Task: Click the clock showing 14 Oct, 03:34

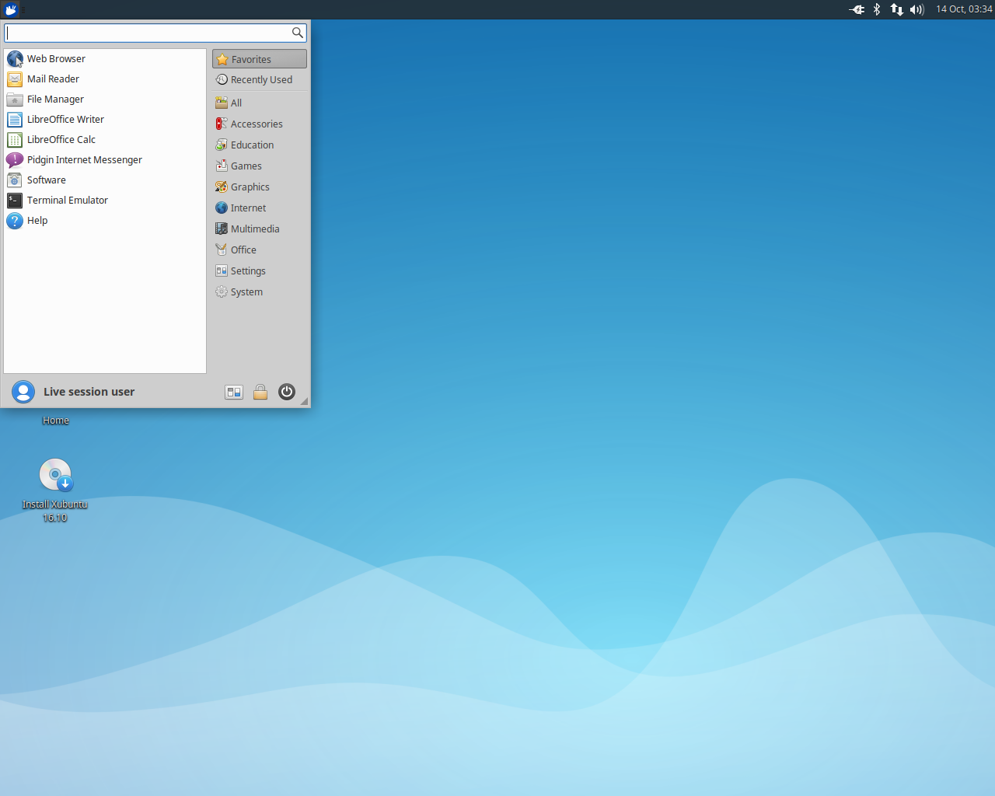Action: (964, 9)
